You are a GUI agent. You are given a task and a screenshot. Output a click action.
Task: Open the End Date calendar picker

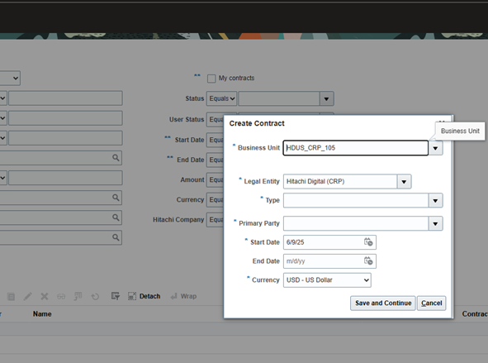(x=368, y=260)
